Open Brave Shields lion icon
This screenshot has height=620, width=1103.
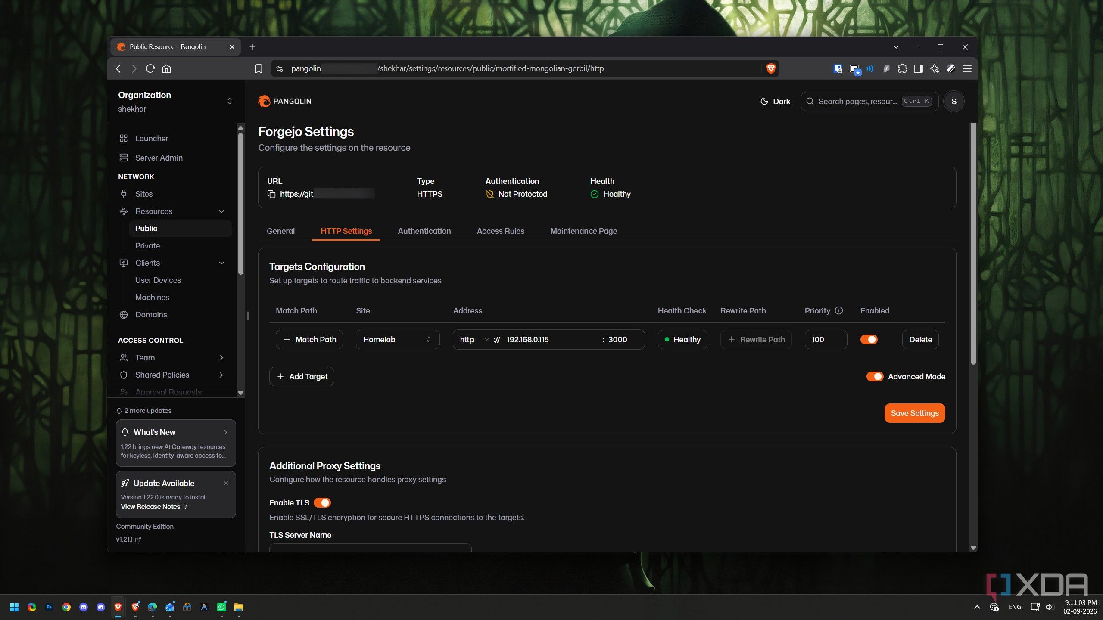(x=771, y=68)
